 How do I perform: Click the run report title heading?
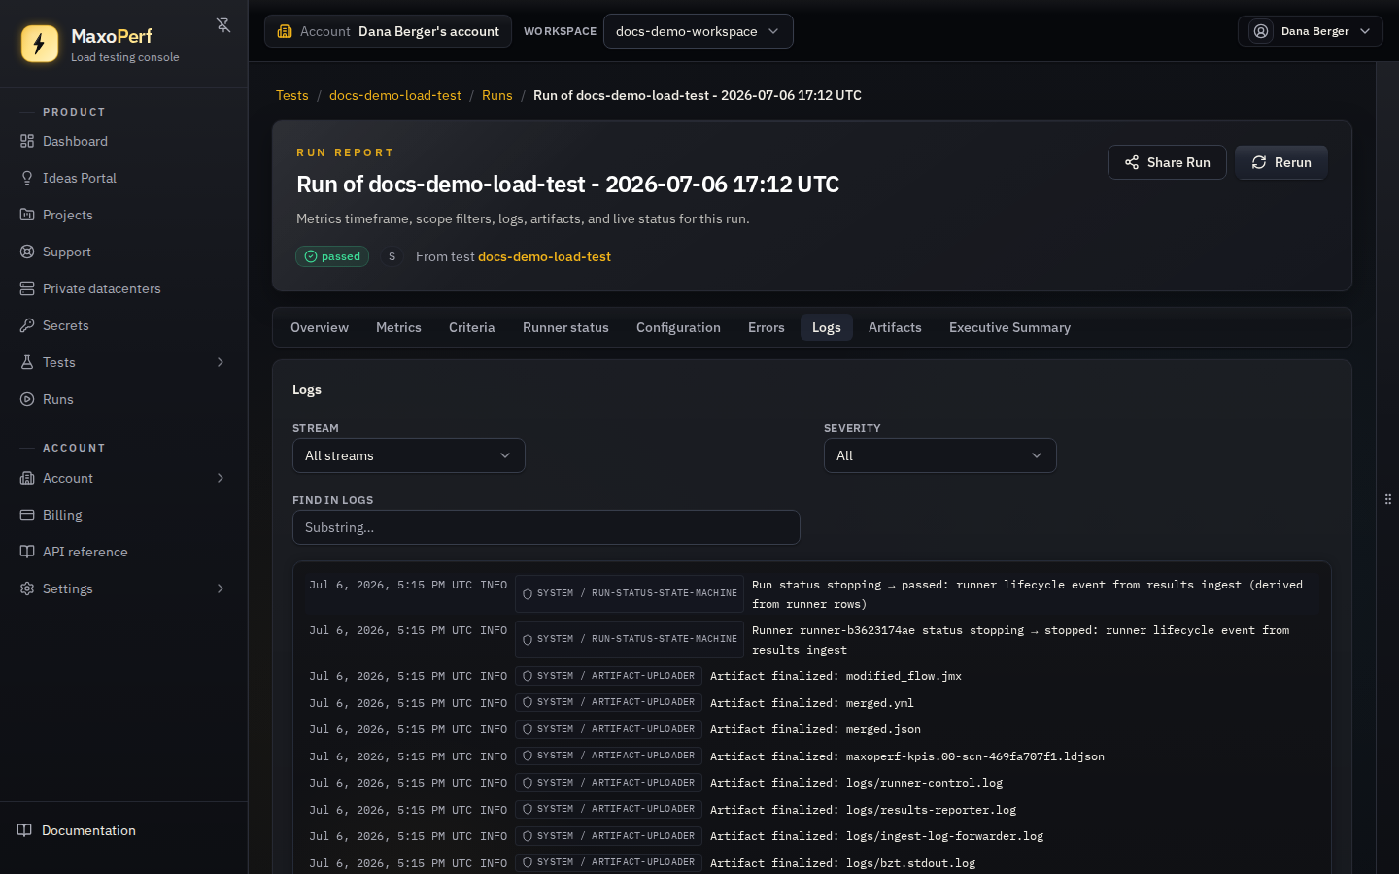(567, 185)
